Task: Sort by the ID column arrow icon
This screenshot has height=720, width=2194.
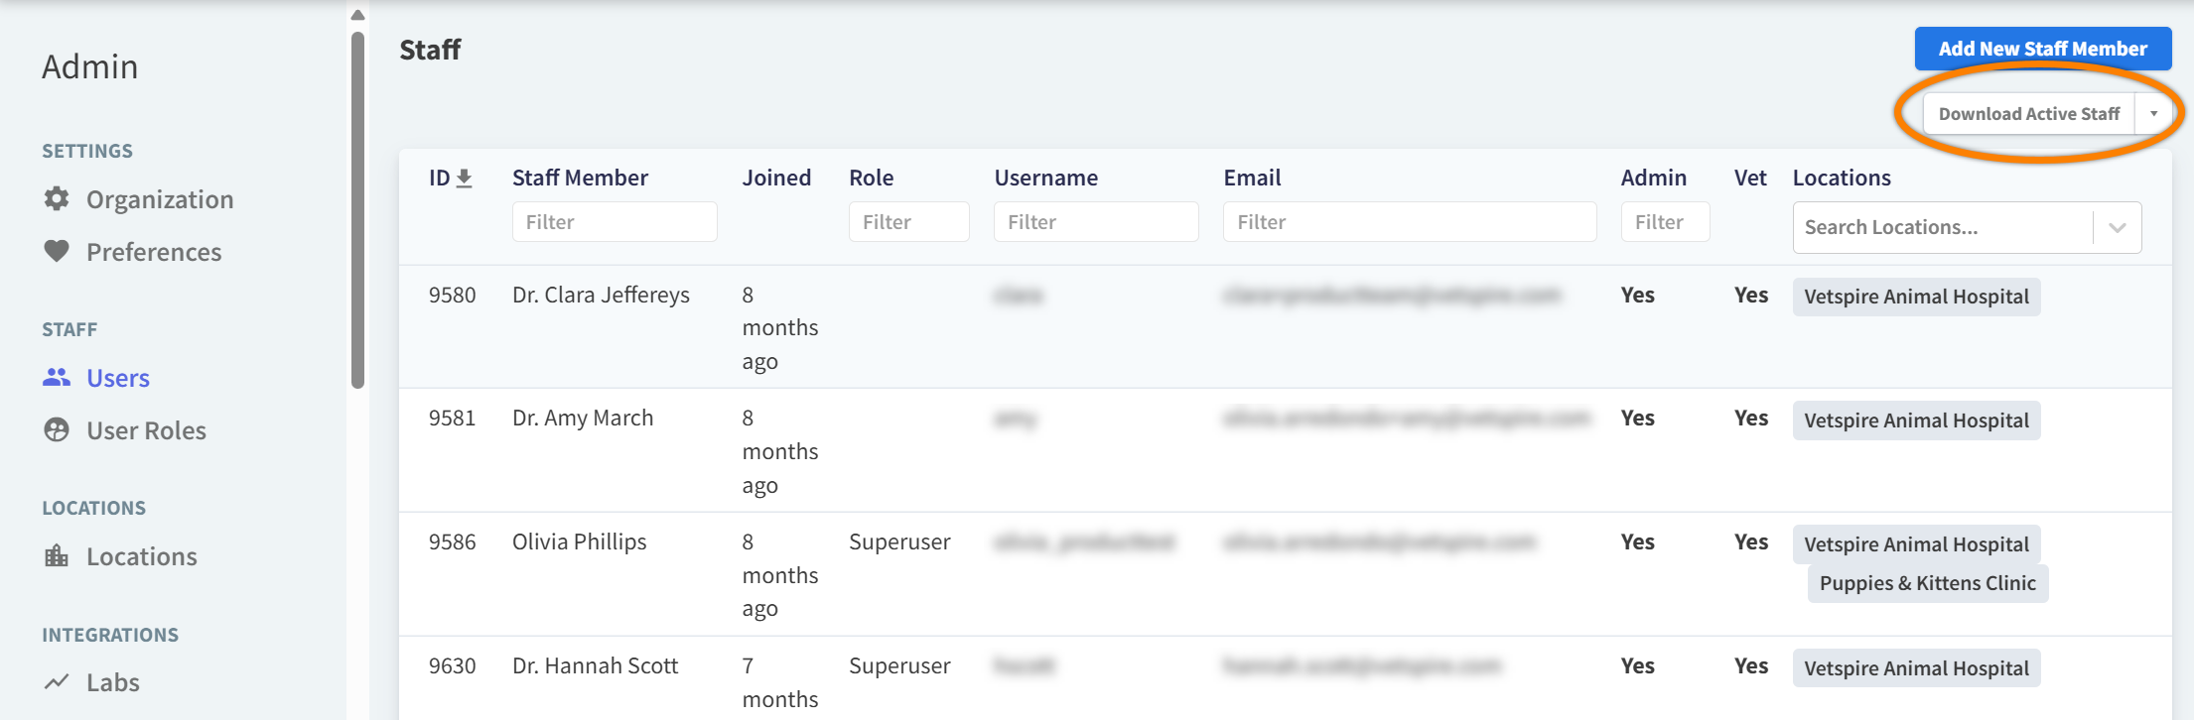Action: [x=464, y=178]
